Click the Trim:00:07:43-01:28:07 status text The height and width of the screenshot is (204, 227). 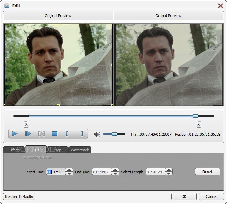click(x=152, y=134)
